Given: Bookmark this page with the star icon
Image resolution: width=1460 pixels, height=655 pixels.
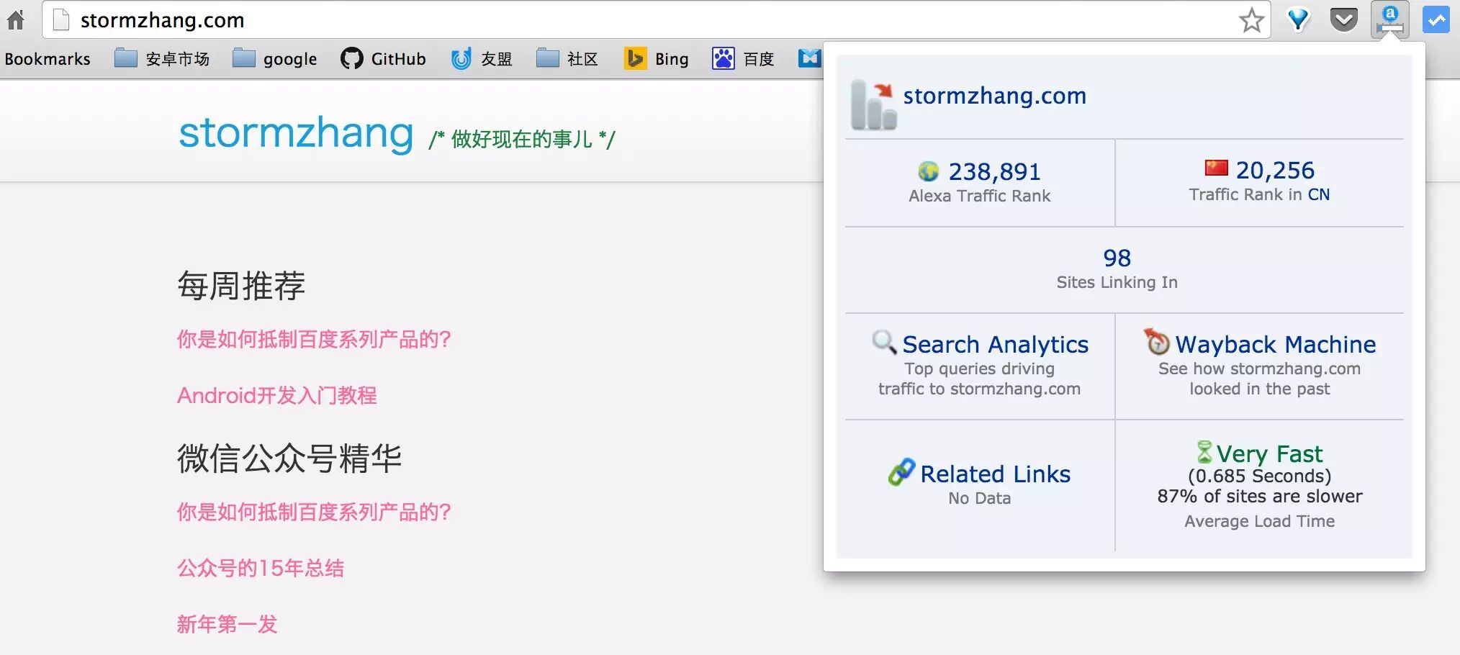Looking at the screenshot, I should pos(1251,20).
